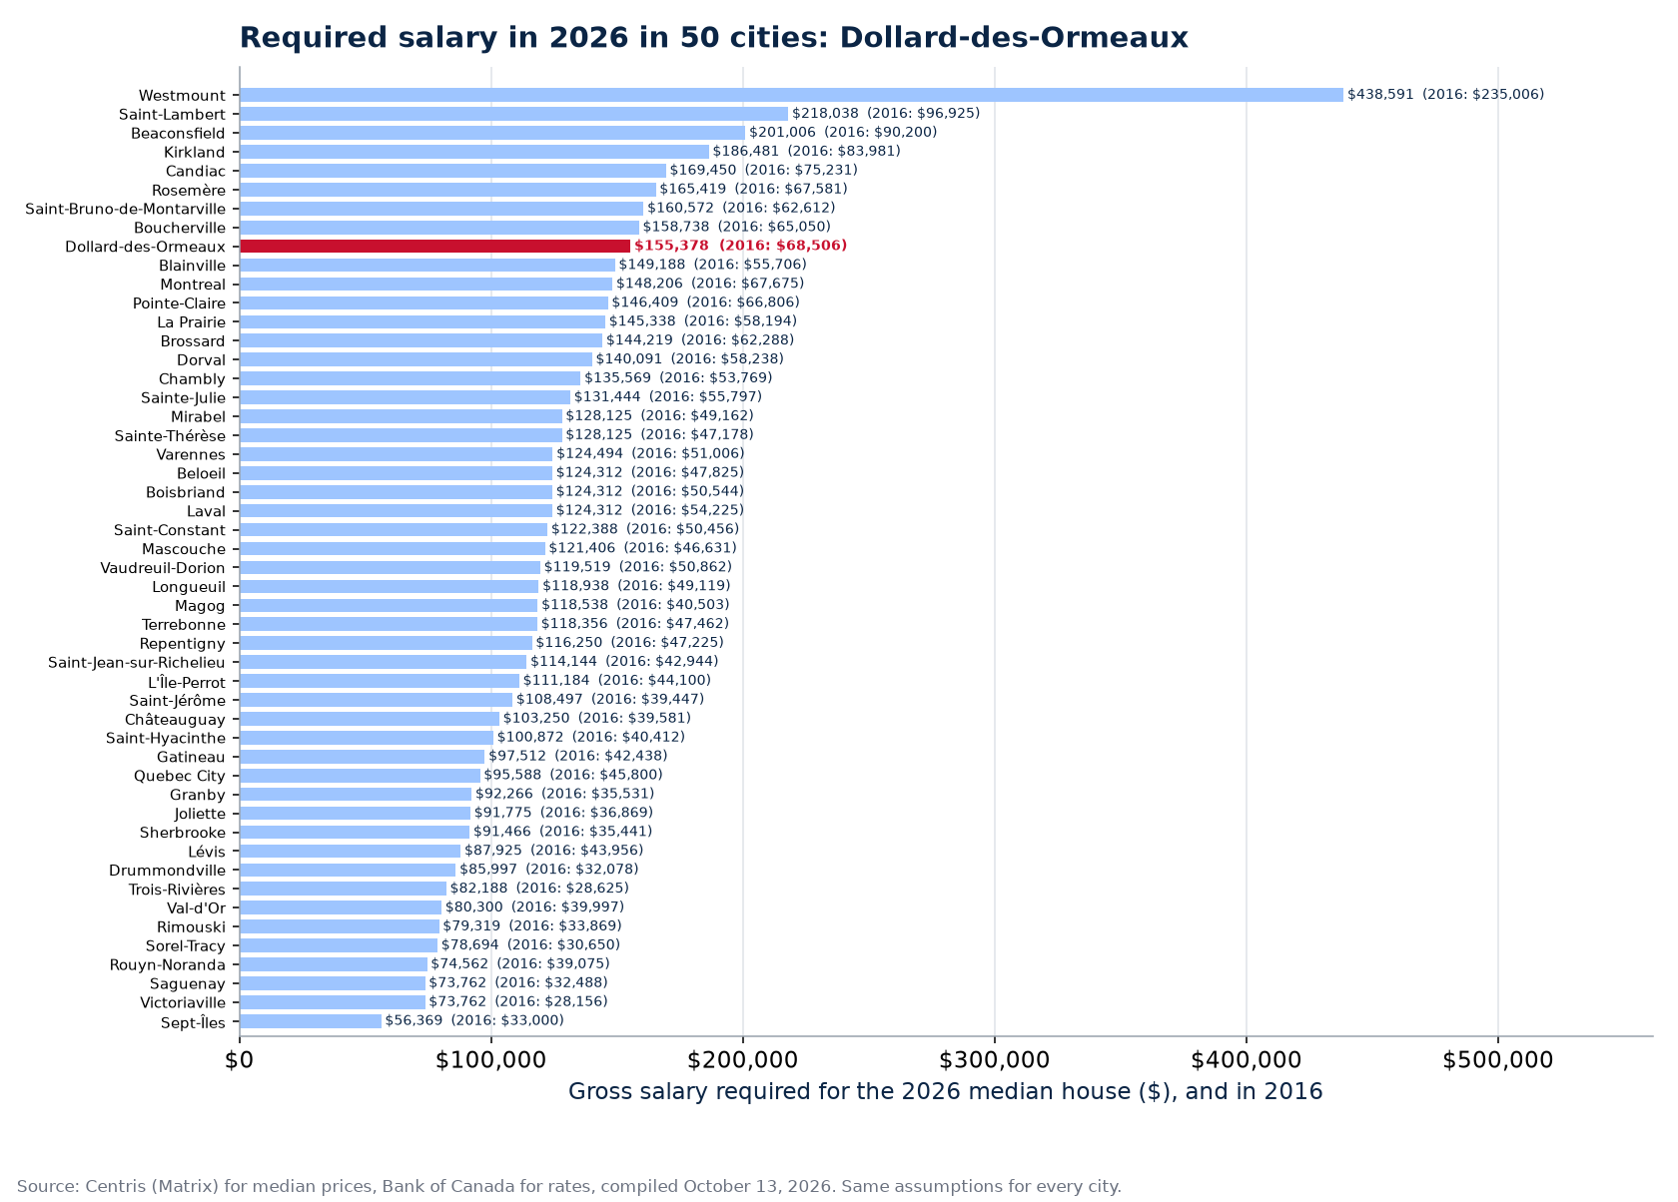The height and width of the screenshot is (1202, 1678).
Task: Click the $300,000 x-axis tick label
Action: pos(995,1060)
